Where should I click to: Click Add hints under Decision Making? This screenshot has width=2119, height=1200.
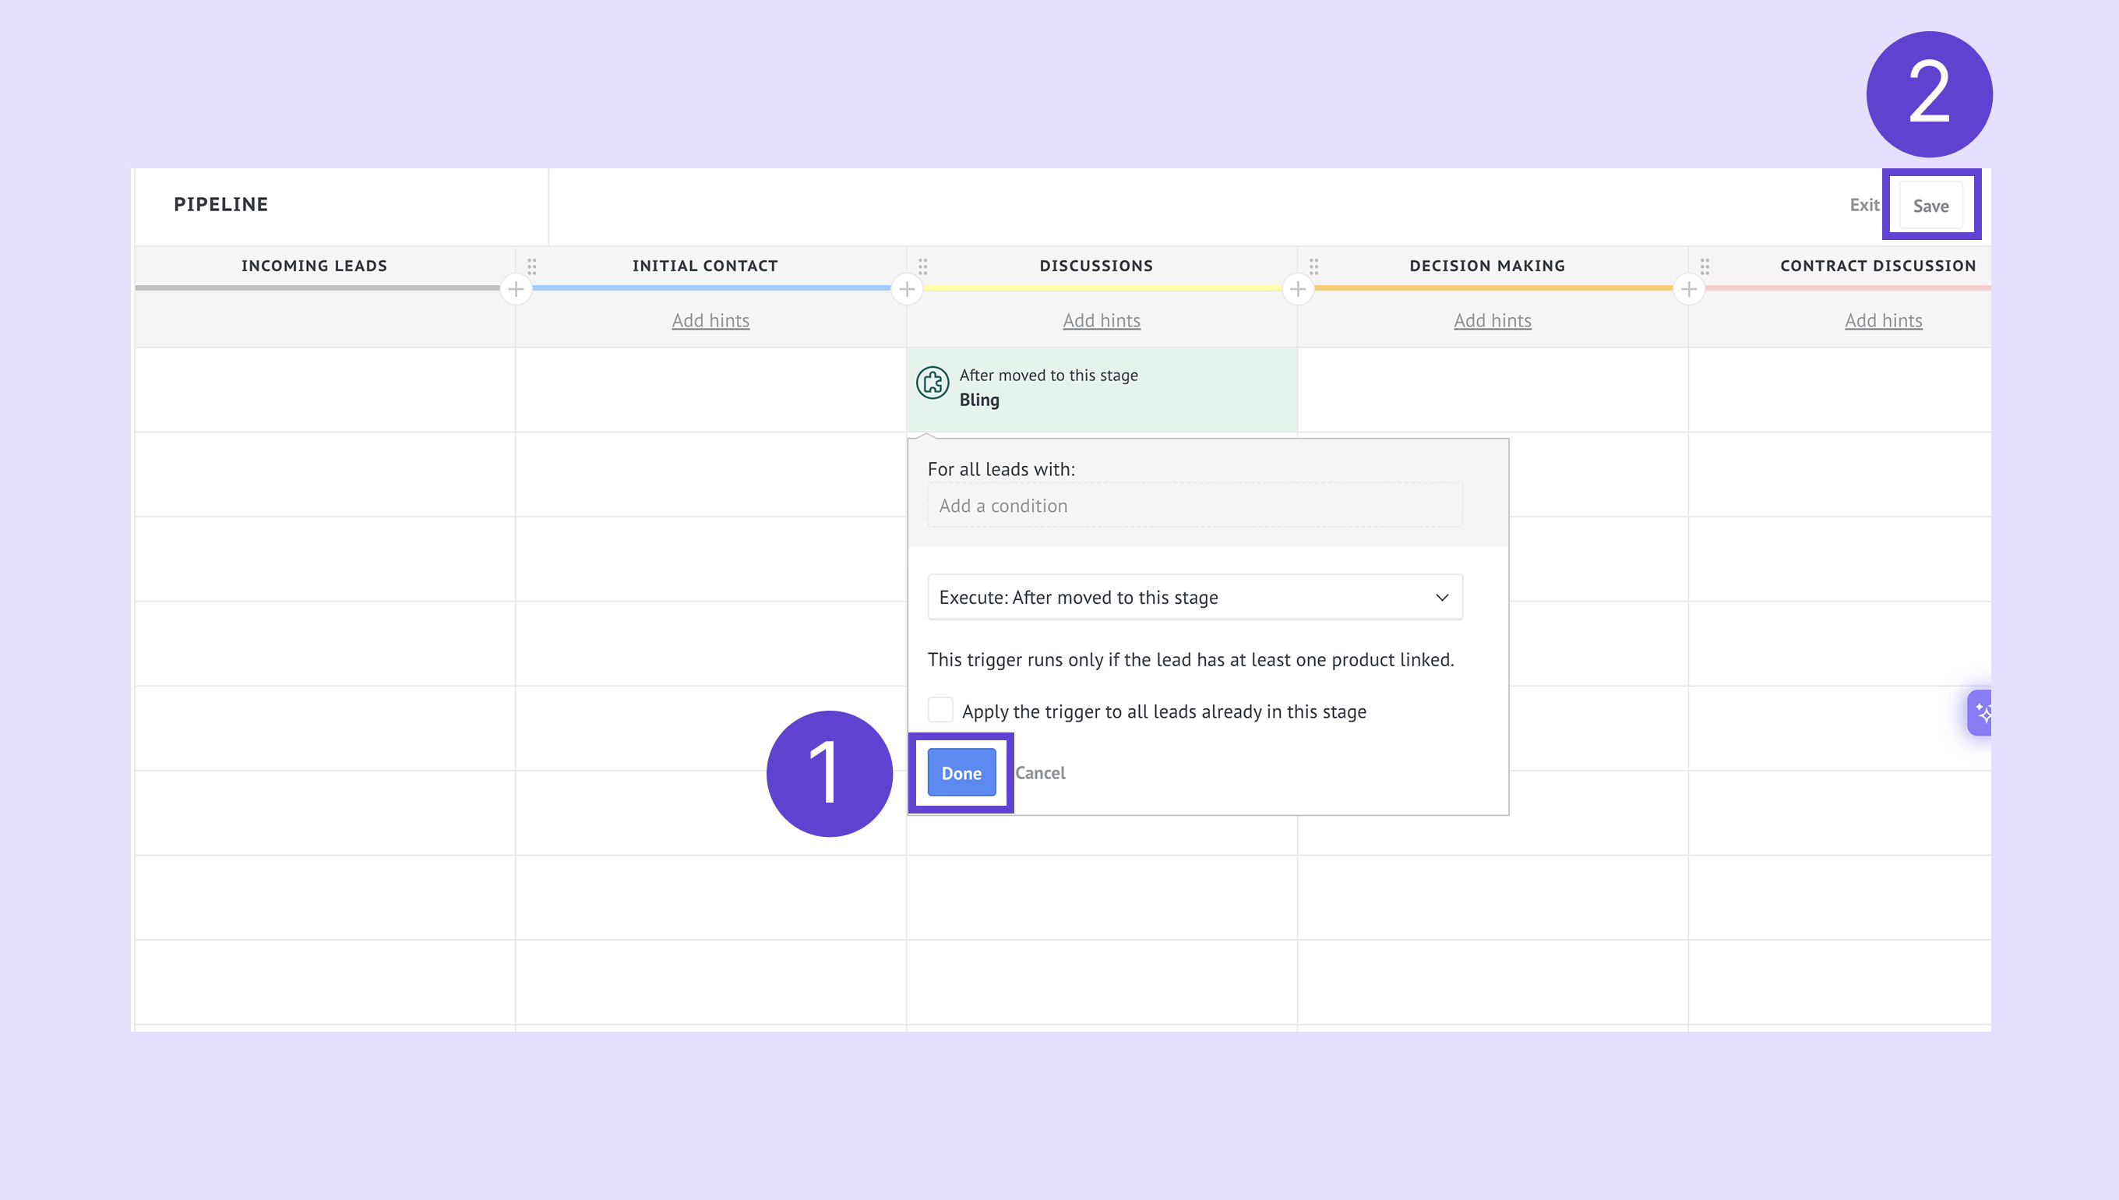(x=1492, y=320)
